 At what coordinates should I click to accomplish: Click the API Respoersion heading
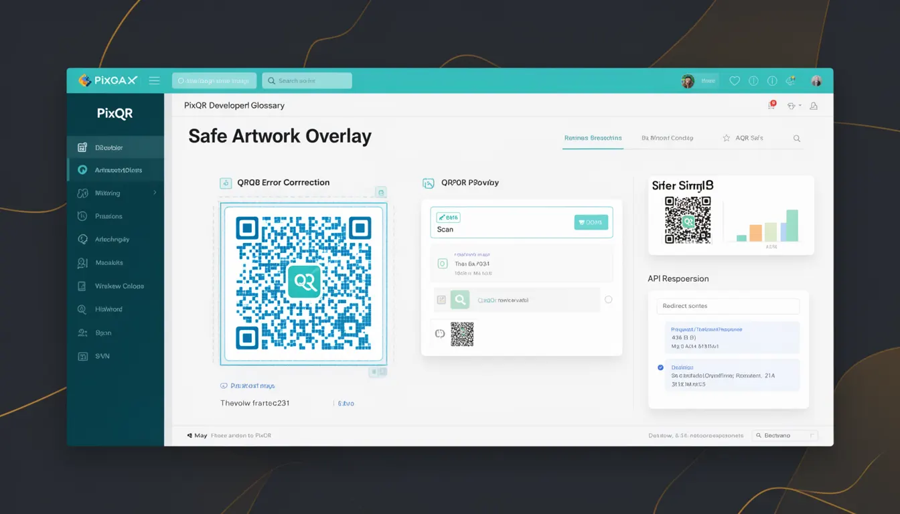678,278
